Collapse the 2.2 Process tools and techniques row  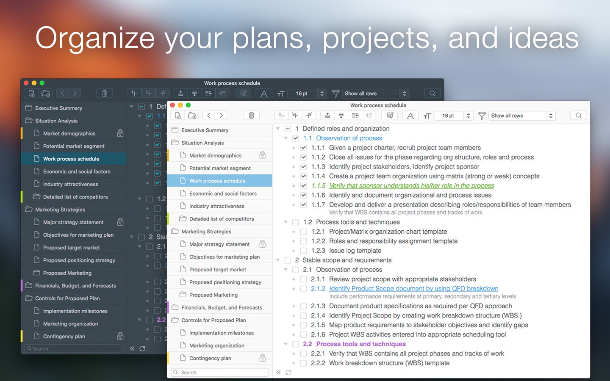pos(286,344)
